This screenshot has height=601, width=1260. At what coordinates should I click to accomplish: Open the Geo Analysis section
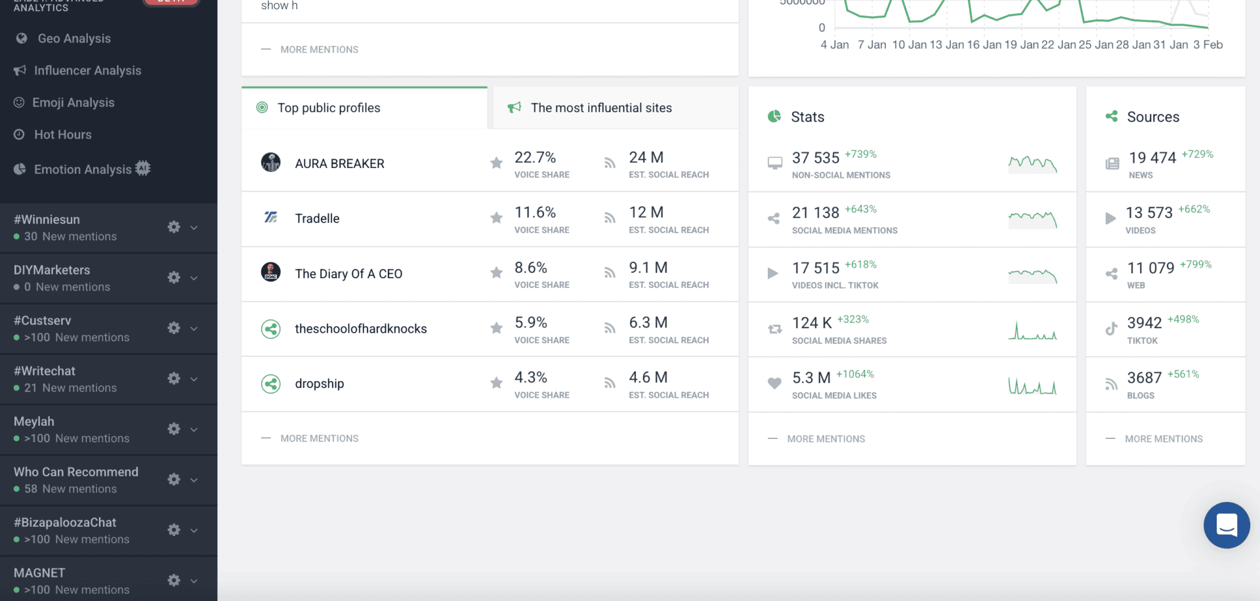tap(72, 38)
